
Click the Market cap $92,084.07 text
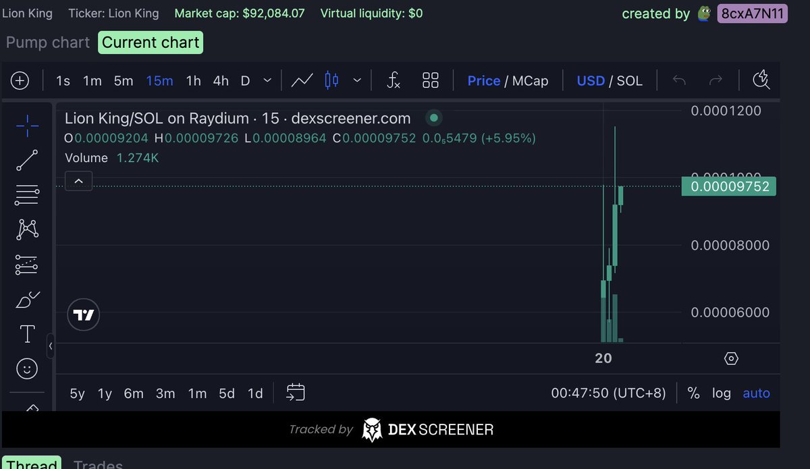coord(239,13)
